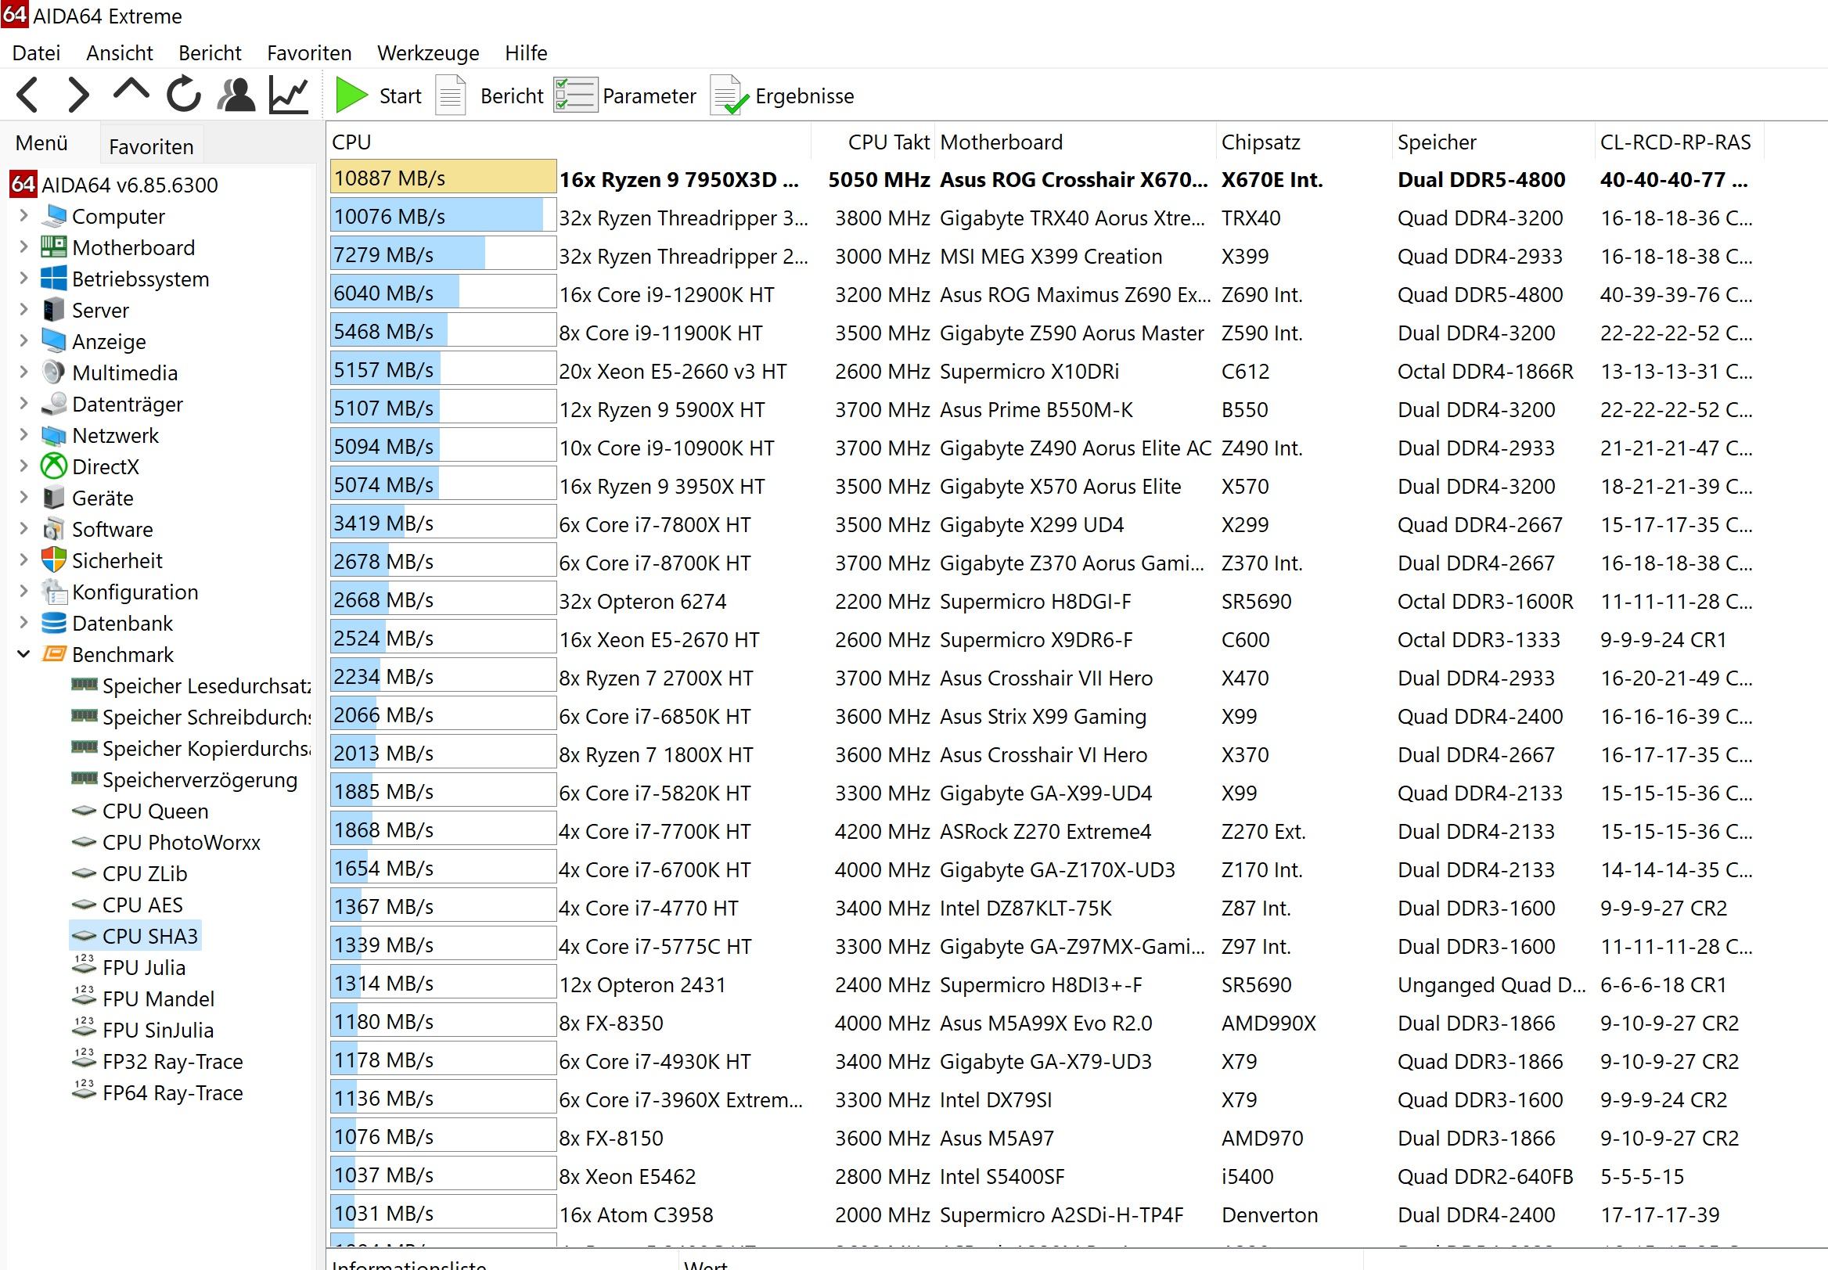
Task: Select the Computer tree icon
Action: (54, 216)
